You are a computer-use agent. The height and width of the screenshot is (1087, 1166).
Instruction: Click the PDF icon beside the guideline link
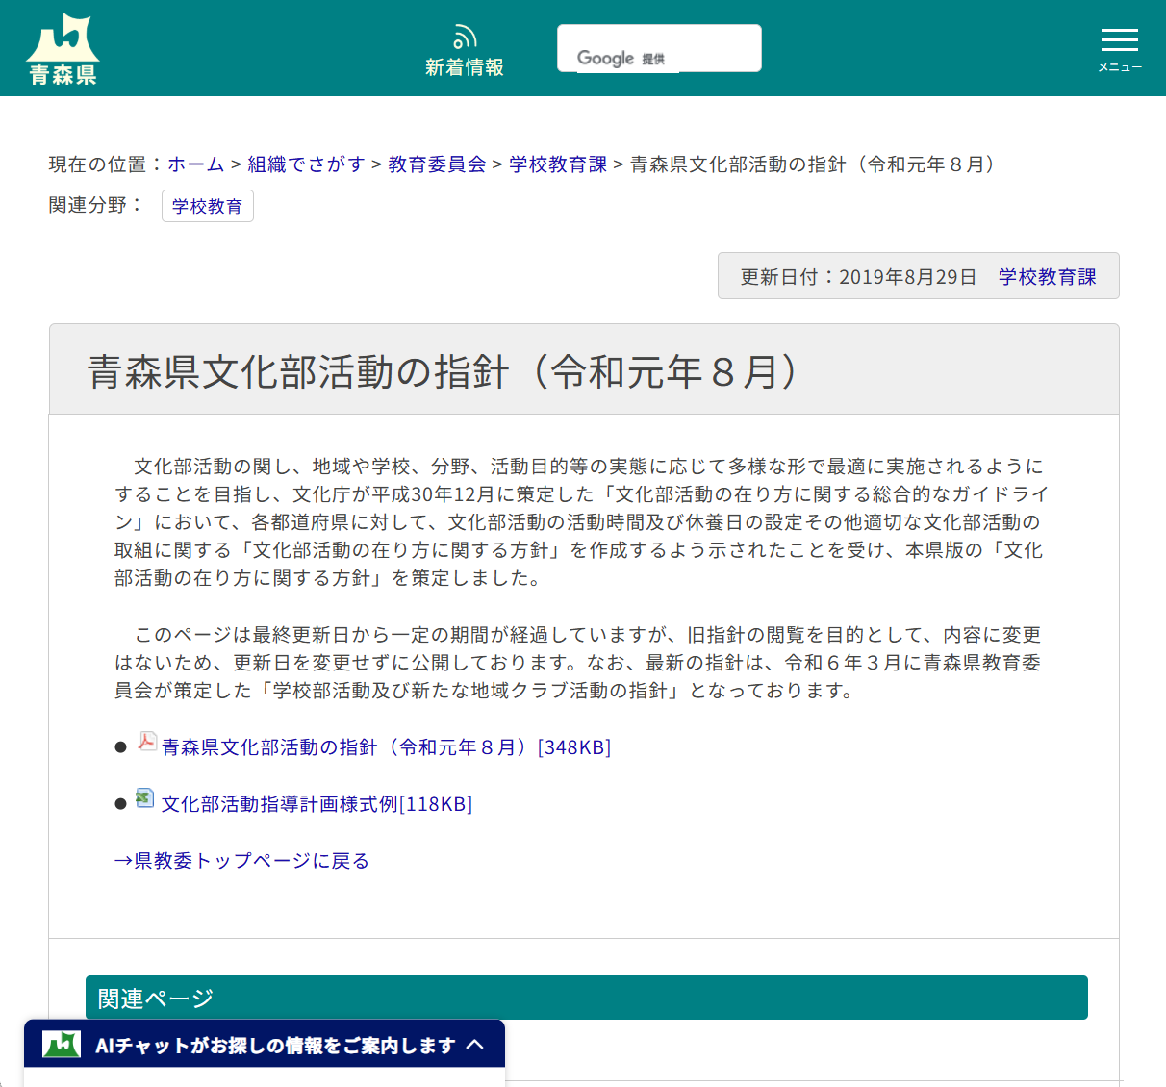(144, 745)
